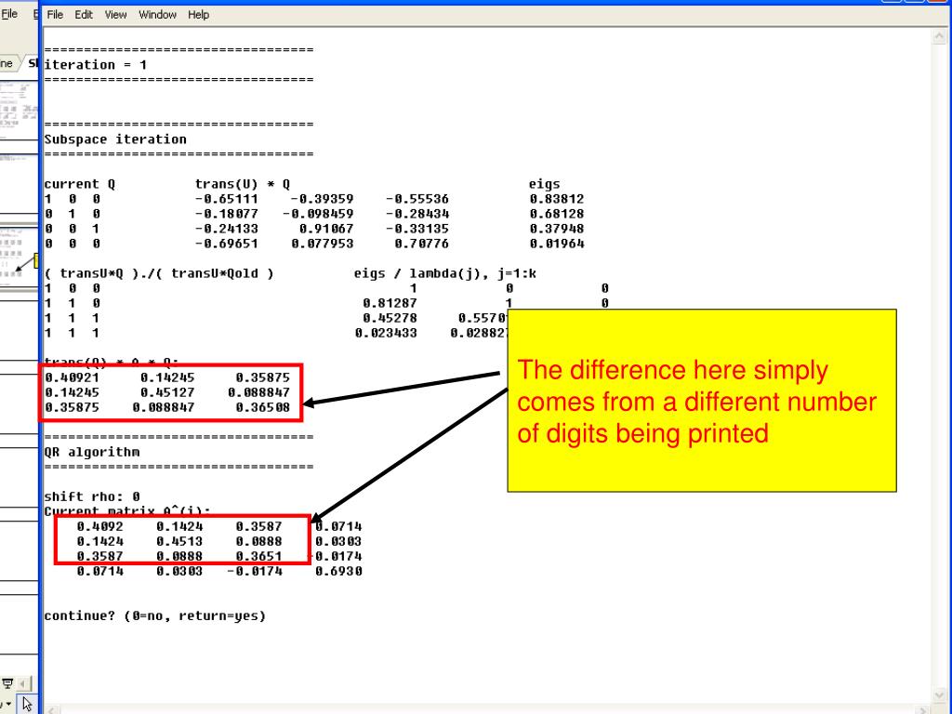Click the matrix entry 0.40921

point(72,377)
